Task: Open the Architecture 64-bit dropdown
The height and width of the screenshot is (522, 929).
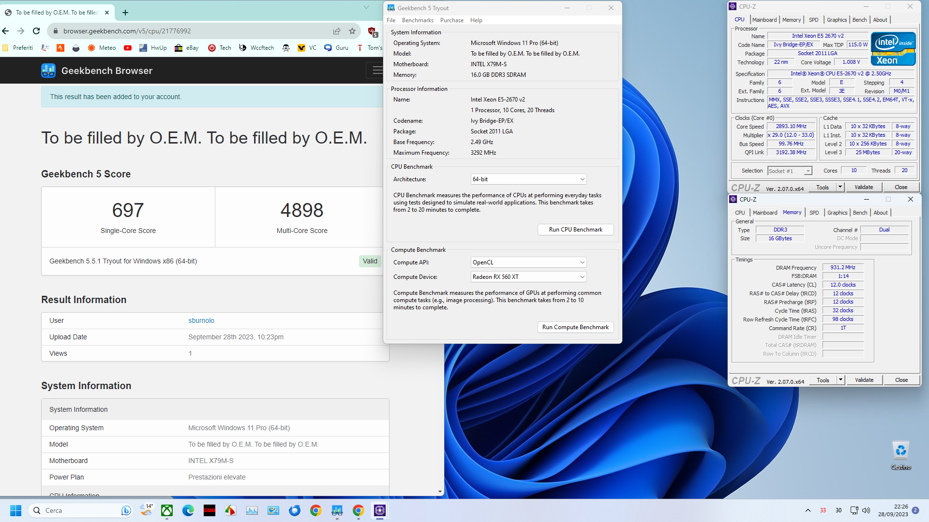Action: pos(529,179)
